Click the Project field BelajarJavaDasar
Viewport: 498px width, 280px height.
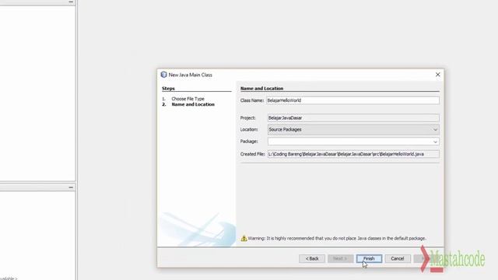(353, 117)
